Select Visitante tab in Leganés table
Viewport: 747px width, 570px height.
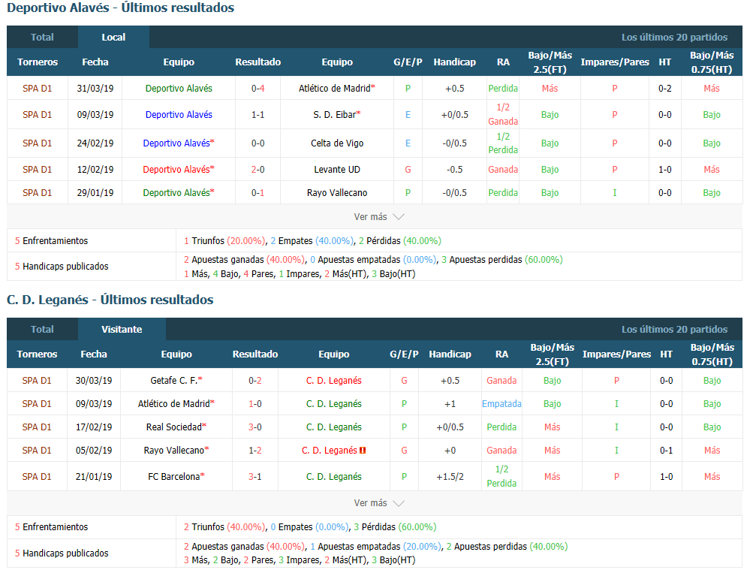tap(122, 330)
